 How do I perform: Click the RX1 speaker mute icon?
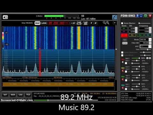click(x=123, y=62)
